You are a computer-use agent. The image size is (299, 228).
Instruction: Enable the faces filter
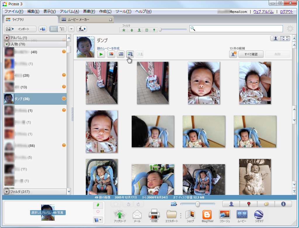(139, 29)
